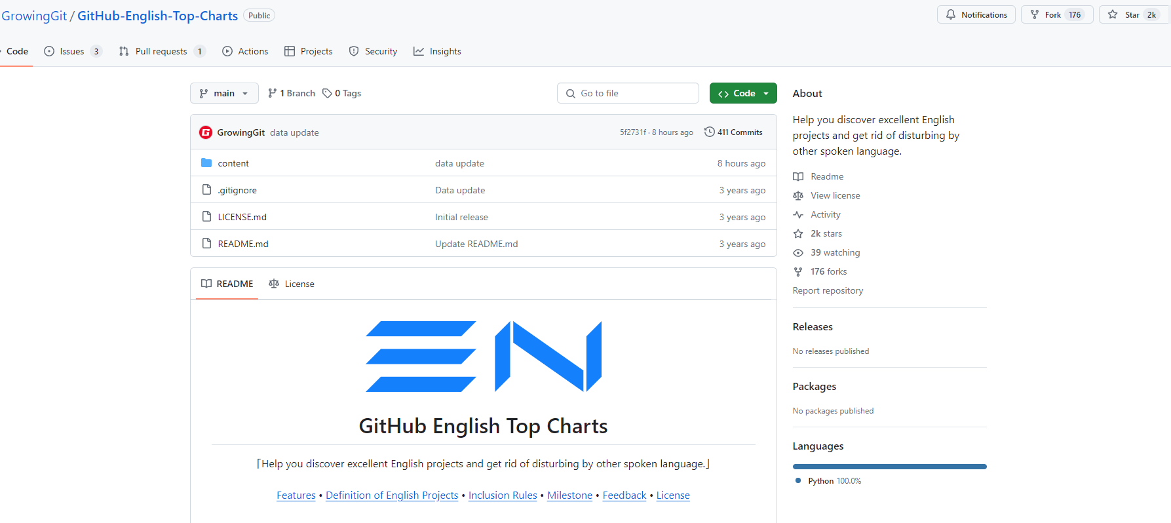Image resolution: width=1171 pixels, height=523 pixels.
Task: Open the GrowingGit owner link in header
Action: point(34,16)
